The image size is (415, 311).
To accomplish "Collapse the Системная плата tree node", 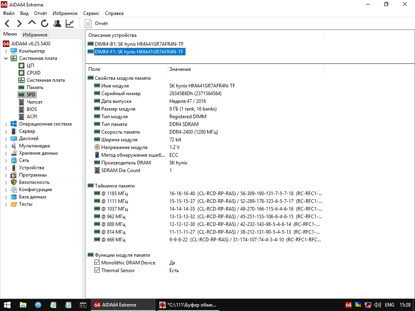I will point(6,58).
